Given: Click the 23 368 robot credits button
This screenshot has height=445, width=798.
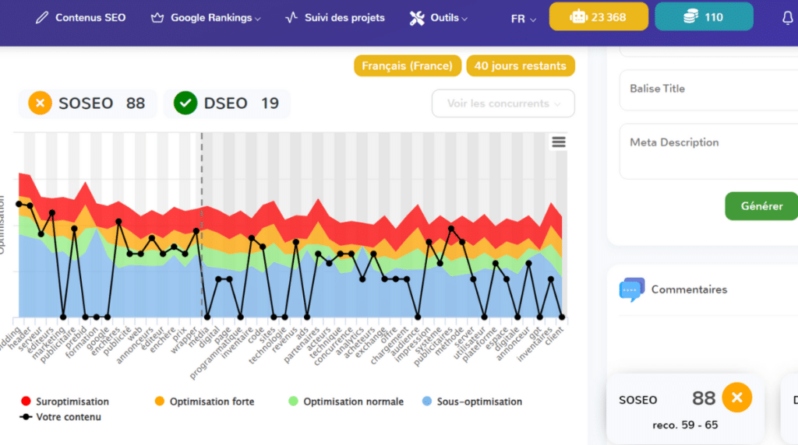Looking at the screenshot, I should pos(598,17).
